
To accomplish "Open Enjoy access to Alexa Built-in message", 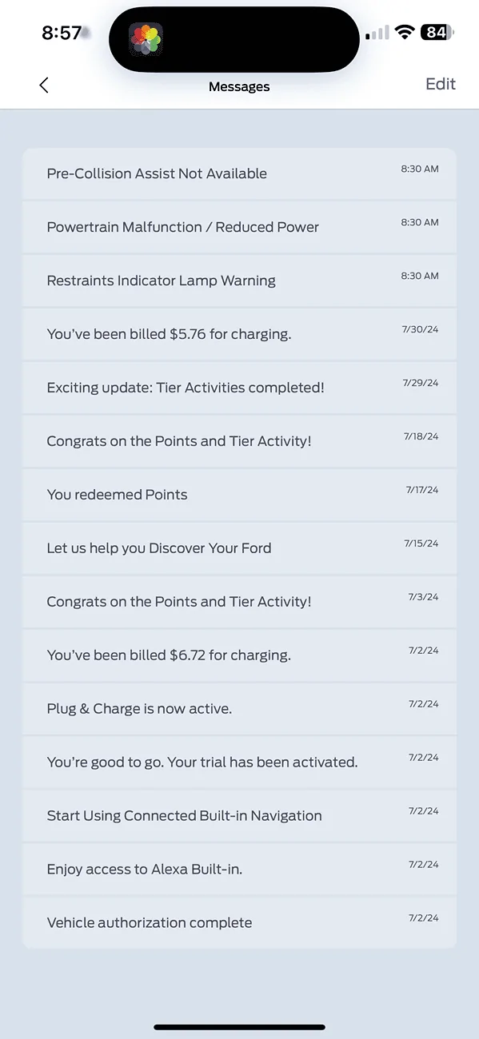I will tap(239, 870).
